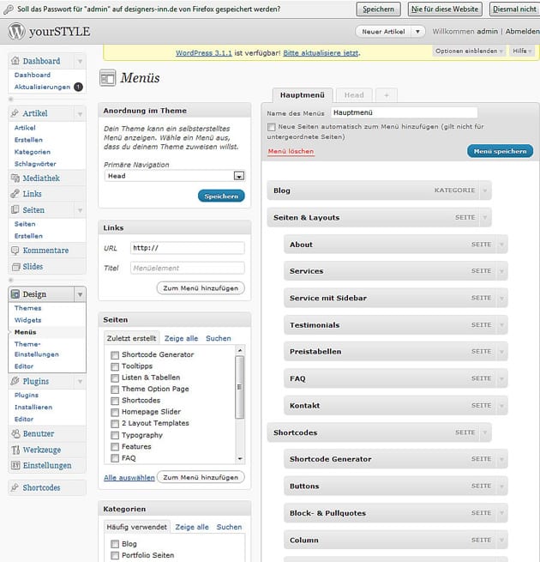Select Suchen tab in Seiten box

[x=219, y=338]
